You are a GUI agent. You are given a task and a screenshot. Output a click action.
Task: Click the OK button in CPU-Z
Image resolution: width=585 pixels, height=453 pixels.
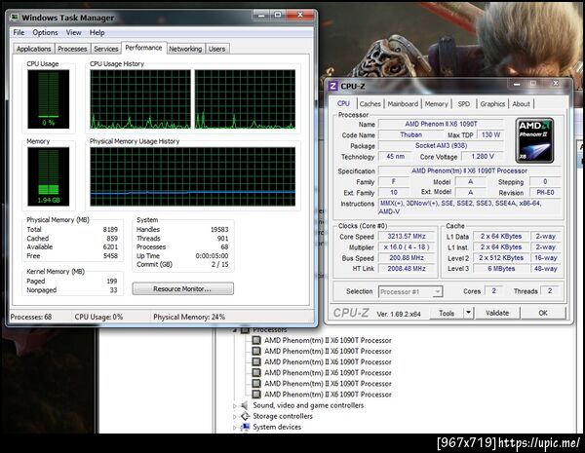click(x=543, y=313)
